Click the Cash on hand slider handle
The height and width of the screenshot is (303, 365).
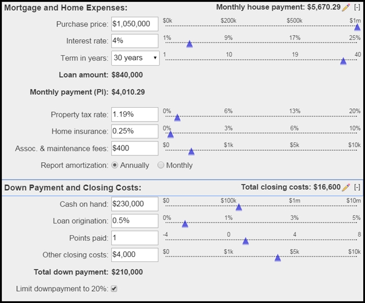click(x=239, y=207)
